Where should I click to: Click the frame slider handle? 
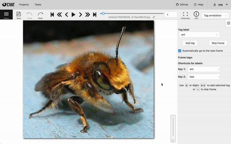[104, 14]
